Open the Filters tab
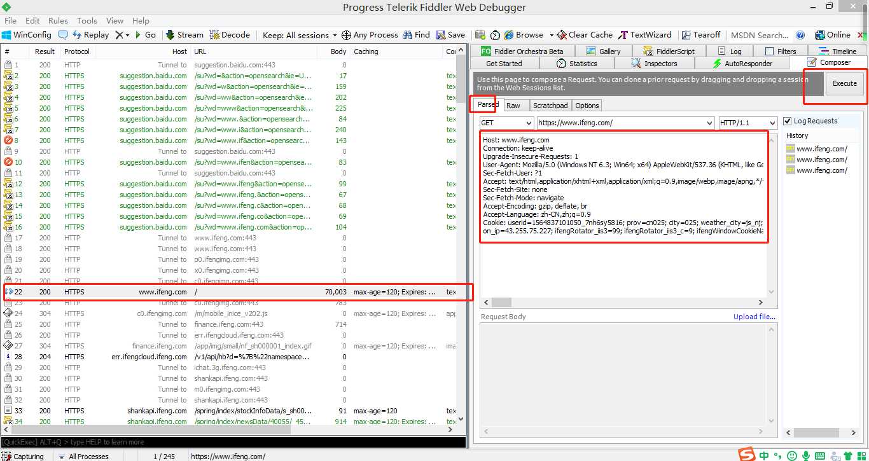This screenshot has width=869, height=461. pyautogui.click(x=780, y=52)
